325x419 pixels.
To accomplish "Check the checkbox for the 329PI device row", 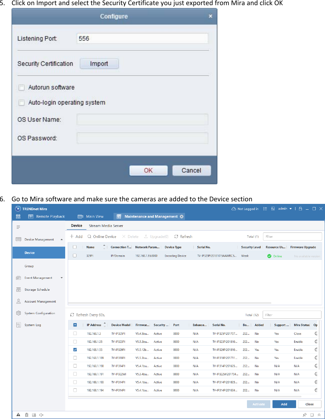I will tap(75, 255).
